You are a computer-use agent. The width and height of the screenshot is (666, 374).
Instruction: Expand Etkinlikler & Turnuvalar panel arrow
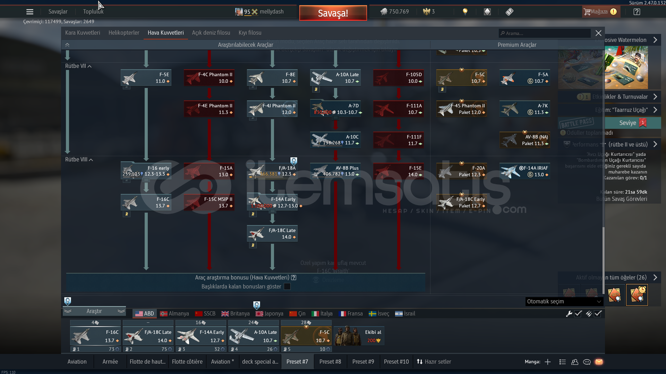pyautogui.click(x=655, y=97)
